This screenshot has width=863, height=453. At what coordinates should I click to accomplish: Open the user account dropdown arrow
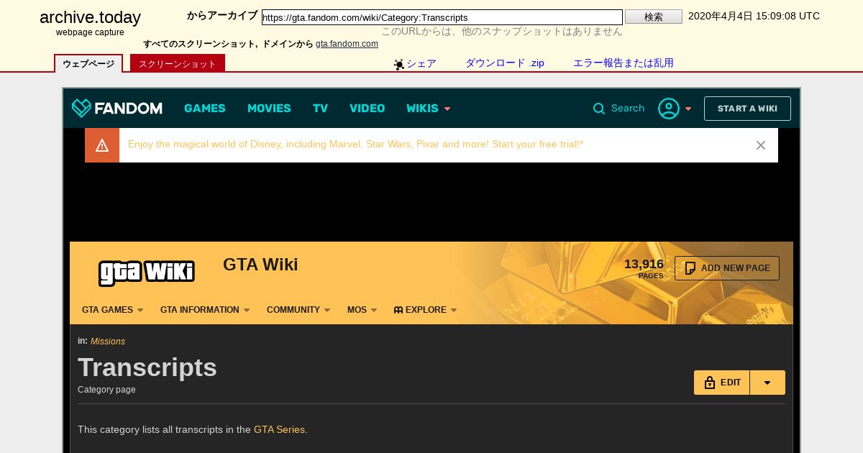pos(688,109)
